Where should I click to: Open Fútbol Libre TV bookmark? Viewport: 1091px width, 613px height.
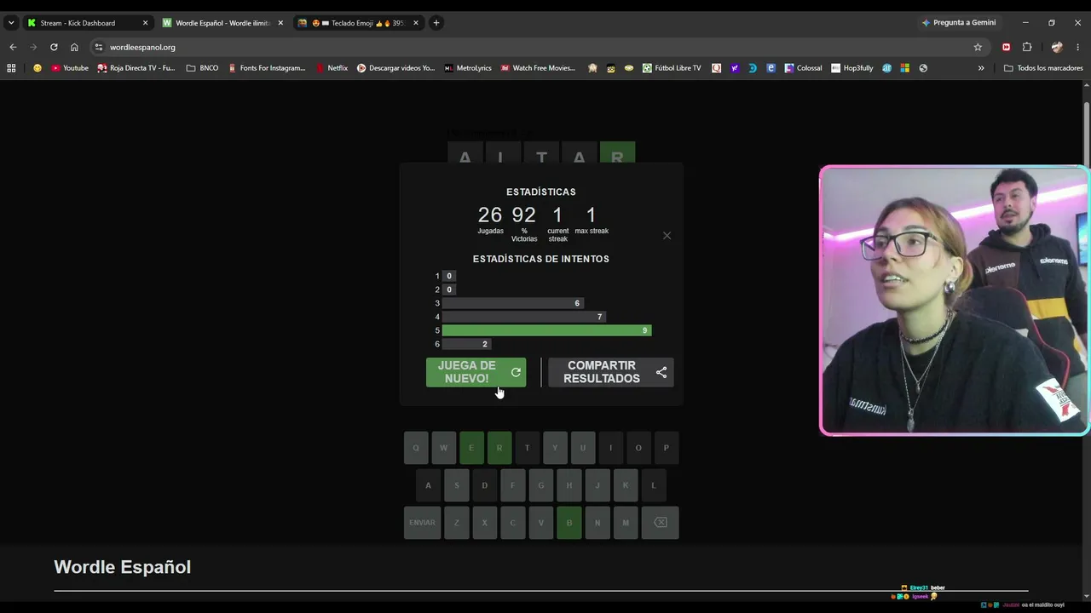(x=672, y=68)
